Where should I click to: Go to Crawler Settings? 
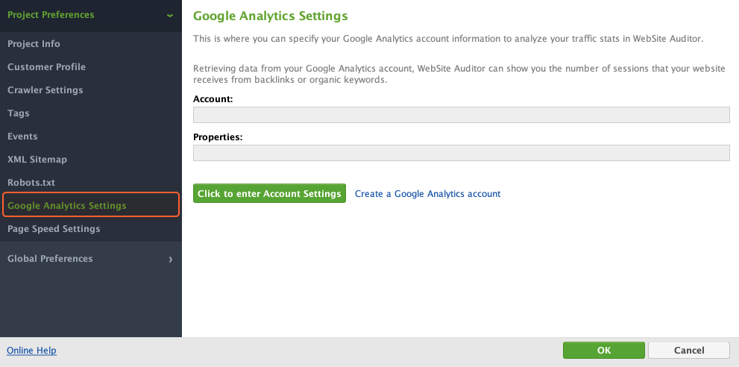(45, 90)
